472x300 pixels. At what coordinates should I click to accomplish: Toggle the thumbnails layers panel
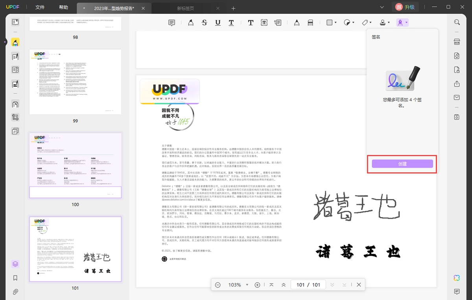click(x=15, y=264)
